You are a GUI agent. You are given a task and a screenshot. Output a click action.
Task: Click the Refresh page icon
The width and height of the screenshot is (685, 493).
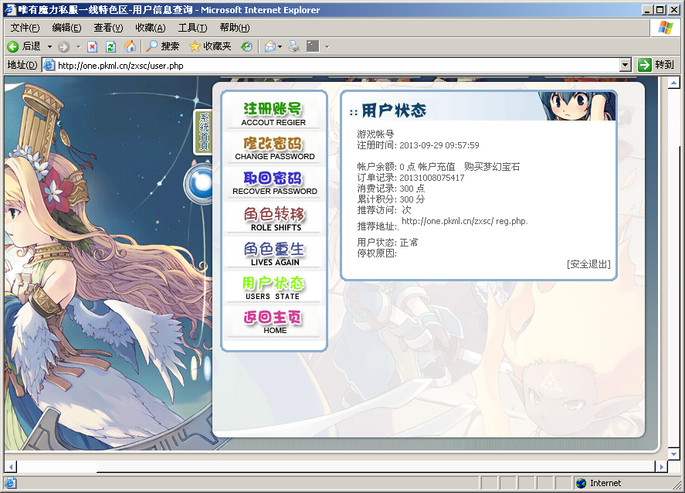[110, 46]
